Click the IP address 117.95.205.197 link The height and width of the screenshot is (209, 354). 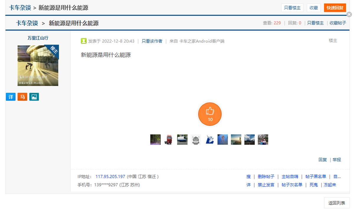click(x=110, y=177)
